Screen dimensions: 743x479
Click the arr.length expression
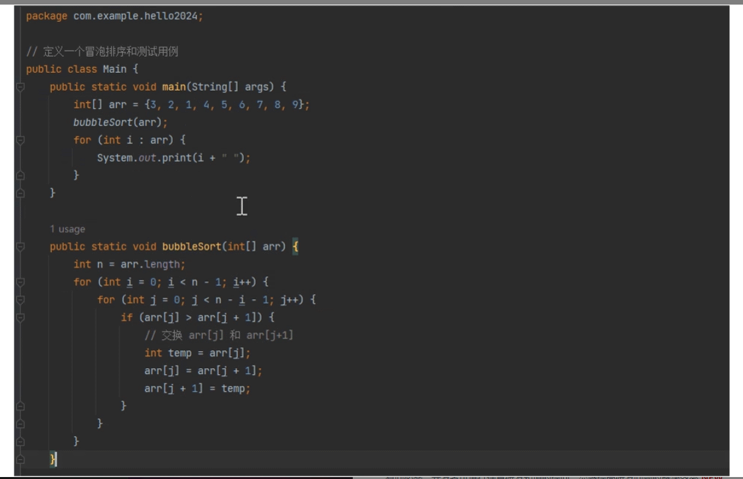[152, 264]
